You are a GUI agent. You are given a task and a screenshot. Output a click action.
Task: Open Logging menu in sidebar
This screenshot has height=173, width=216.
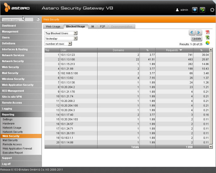click(x=21, y=109)
